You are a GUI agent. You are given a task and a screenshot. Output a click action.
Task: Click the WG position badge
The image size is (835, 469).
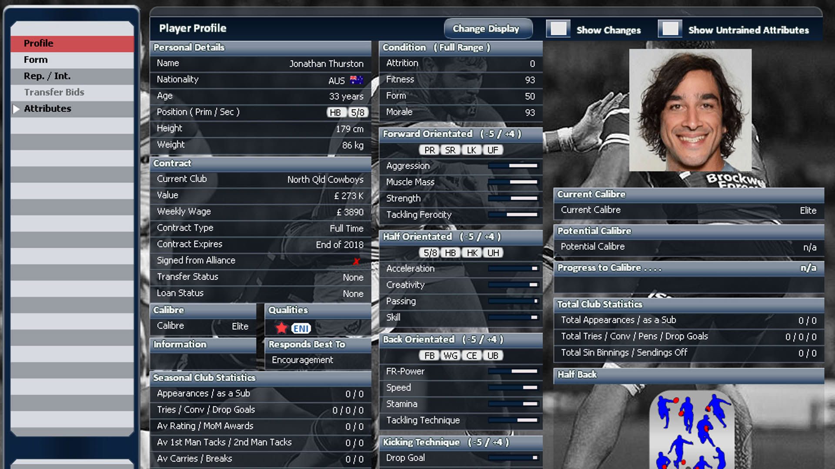click(x=450, y=356)
